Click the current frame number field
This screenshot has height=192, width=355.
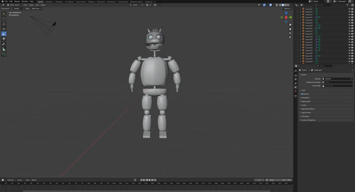tap(259, 180)
